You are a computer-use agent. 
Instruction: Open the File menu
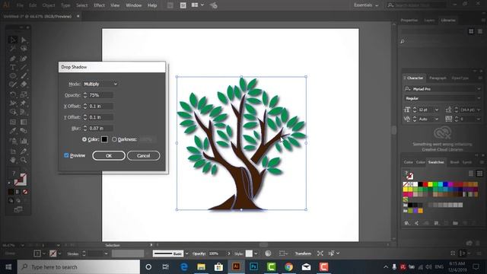(20, 5)
